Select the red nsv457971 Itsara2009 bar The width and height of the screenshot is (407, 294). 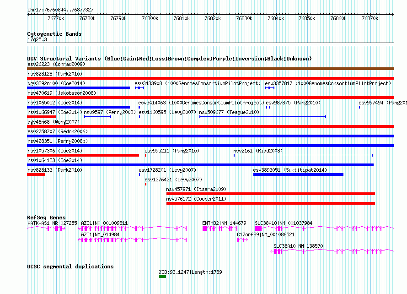tap(271, 194)
